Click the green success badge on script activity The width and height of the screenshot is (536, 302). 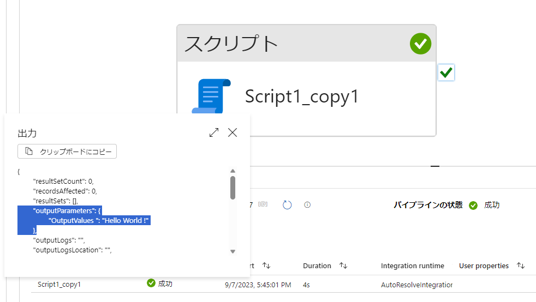(420, 44)
